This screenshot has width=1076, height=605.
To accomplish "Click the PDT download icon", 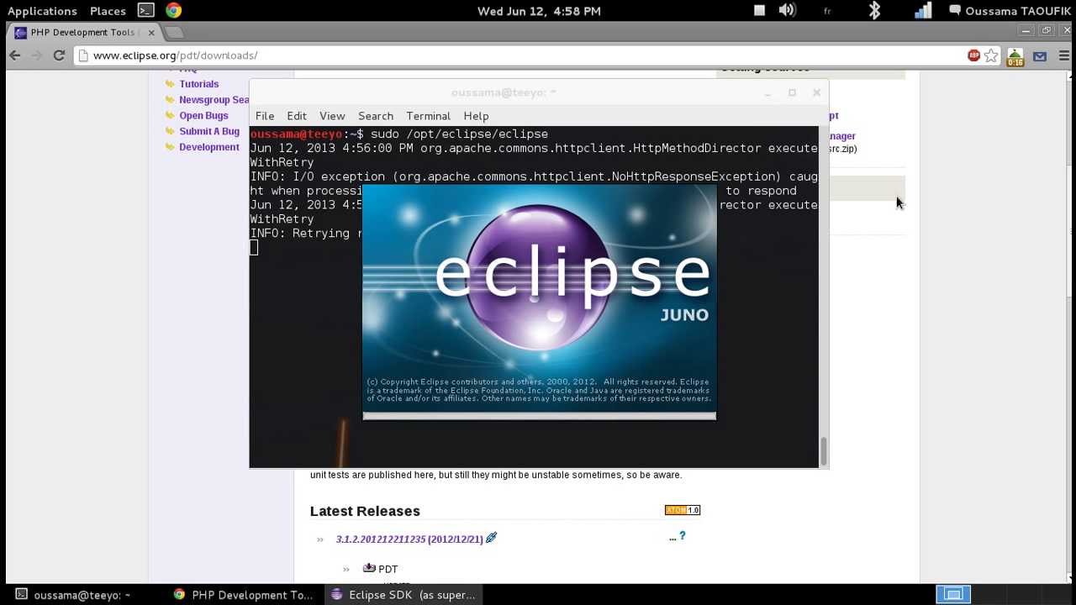I will [x=369, y=568].
